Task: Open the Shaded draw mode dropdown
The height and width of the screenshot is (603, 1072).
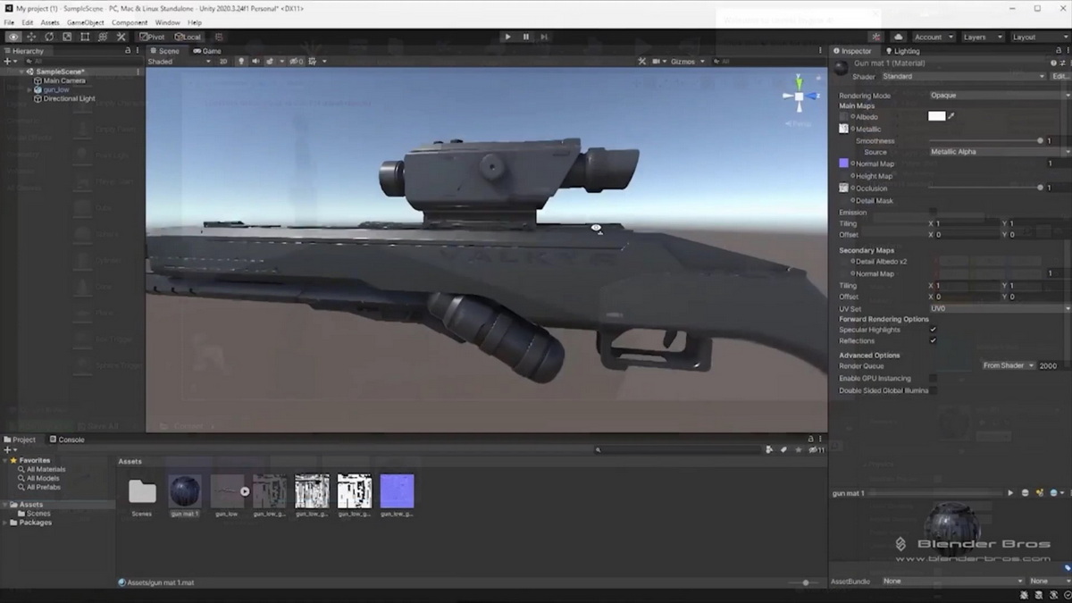Action: pyautogui.click(x=180, y=62)
